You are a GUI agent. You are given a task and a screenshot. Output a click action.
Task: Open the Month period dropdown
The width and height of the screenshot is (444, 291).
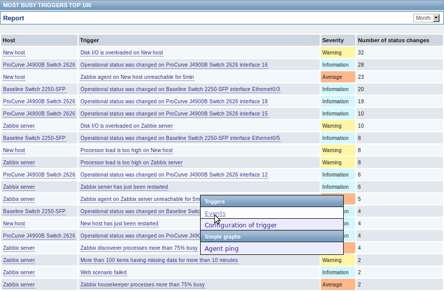[x=427, y=18]
